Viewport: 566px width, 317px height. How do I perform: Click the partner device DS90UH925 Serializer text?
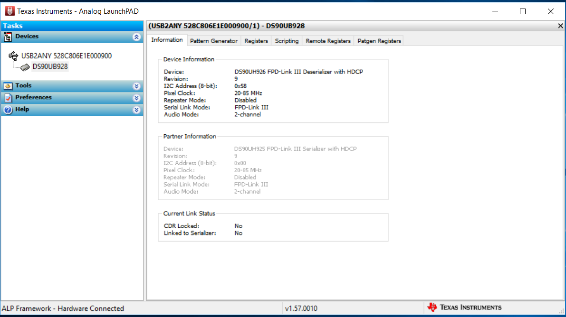[295, 149]
